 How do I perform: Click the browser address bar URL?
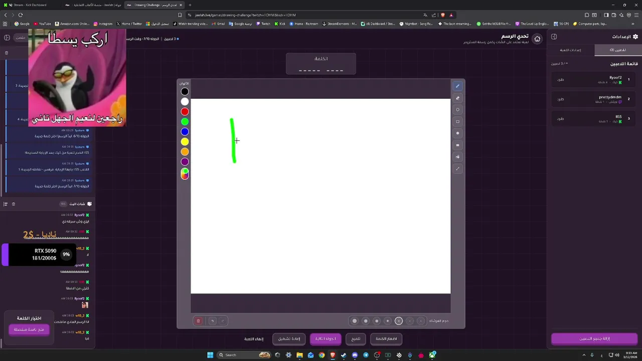pos(246,15)
